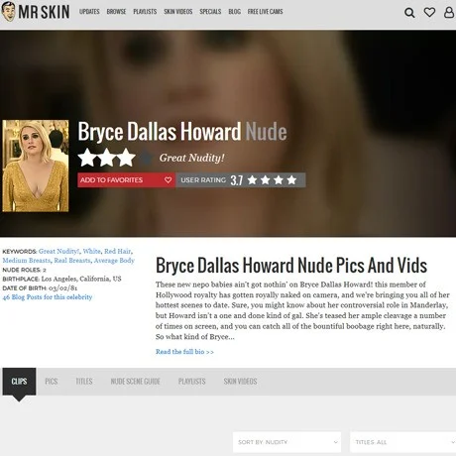Image resolution: width=456 pixels, height=456 pixels.
Task: Open the Browse menu
Action: coord(116,12)
